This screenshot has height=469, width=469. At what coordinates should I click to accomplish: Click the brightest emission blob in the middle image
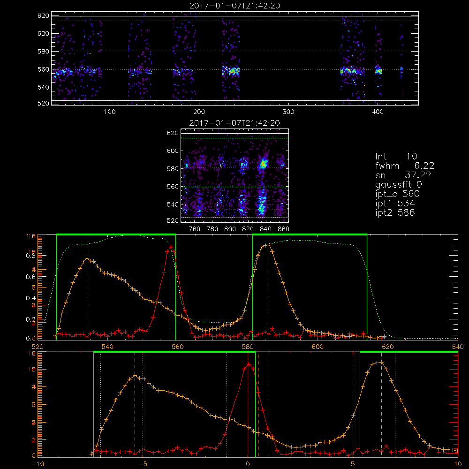coord(263,164)
